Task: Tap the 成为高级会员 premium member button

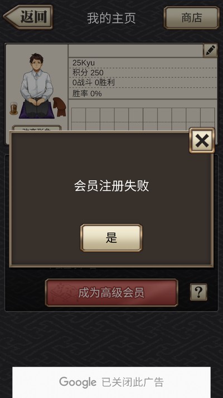Action: pyautogui.click(x=111, y=293)
